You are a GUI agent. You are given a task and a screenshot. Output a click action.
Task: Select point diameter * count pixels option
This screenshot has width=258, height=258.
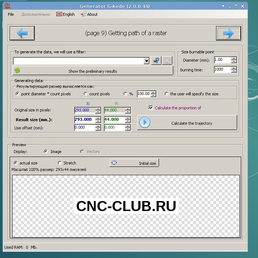point(43,94)
